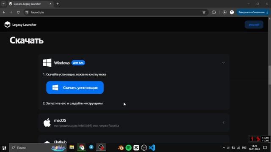
Task: Open the browser profile avatar
Action: 232,12
